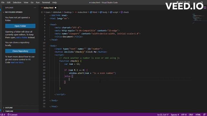This screenshot has width=207, height=116.
Task: Click the 'if (num % 2 == 0)' line
Action: pyautogui.click(x=76, y=70)
